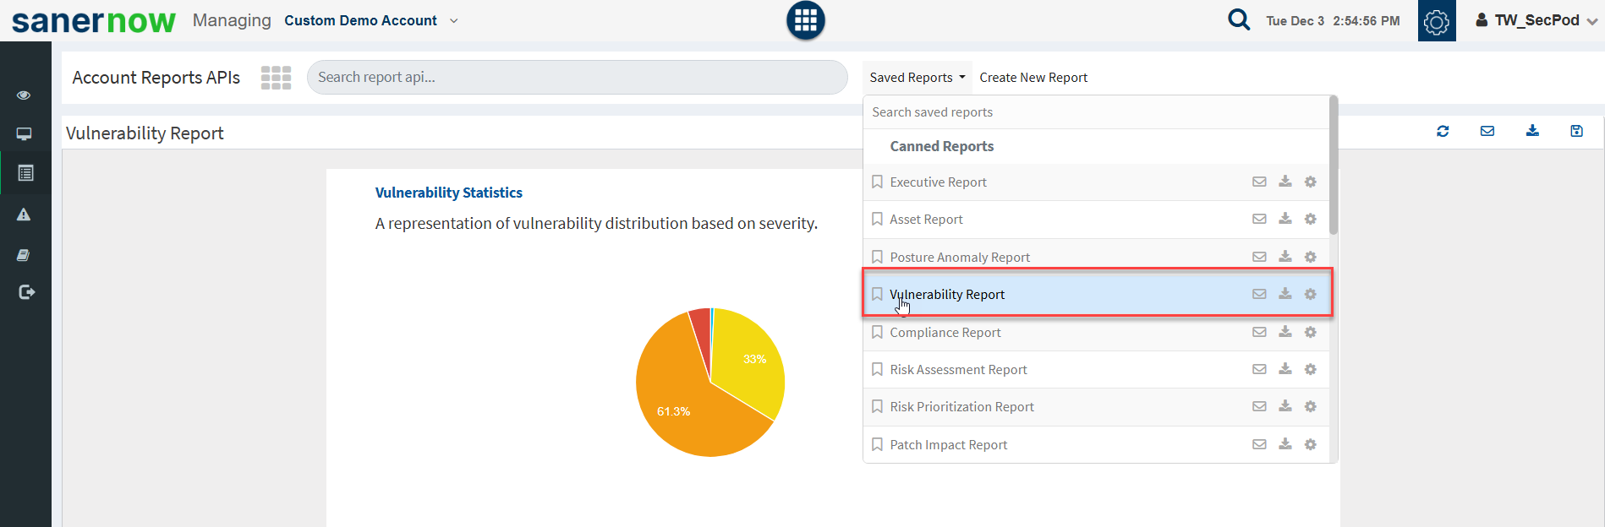This screenshot has height=527, width=1605.
Task: Open the app launcher grid icon
Action: tap(805, 20)
